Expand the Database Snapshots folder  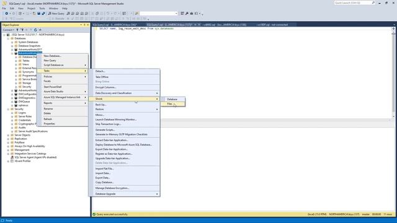point(12,46)
